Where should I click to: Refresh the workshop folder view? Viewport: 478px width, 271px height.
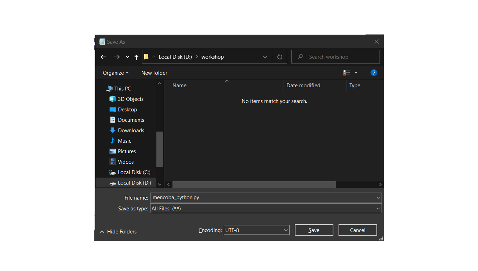pos(279,57)
